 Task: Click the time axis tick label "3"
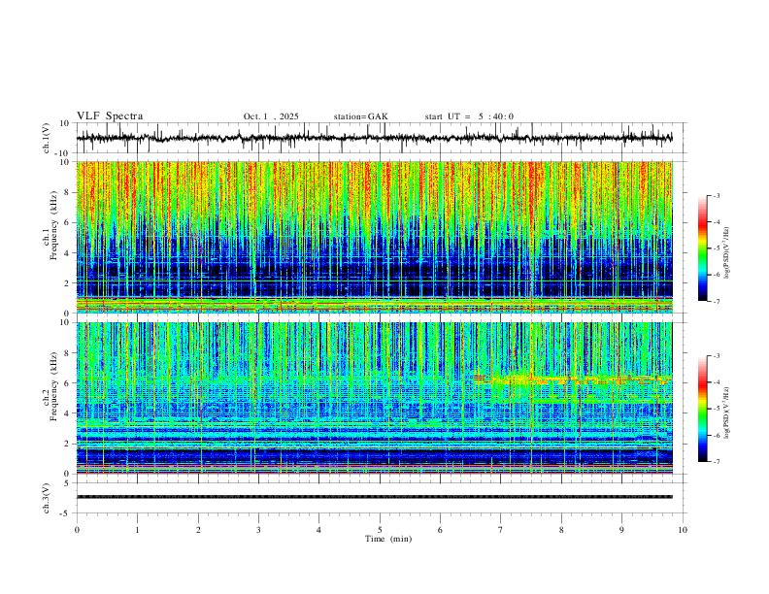[x=258, y=530]
